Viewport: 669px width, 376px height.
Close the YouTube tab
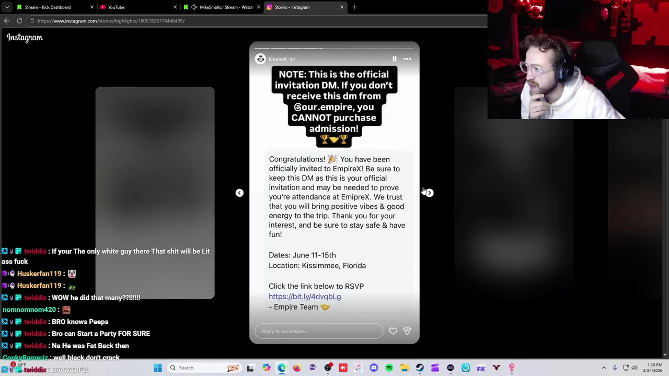point(175,7)
